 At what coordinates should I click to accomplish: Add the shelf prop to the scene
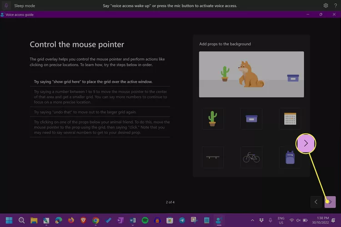coord(212,157)
